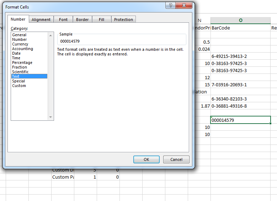Choose Custom format category

click(x=19, y=86)
